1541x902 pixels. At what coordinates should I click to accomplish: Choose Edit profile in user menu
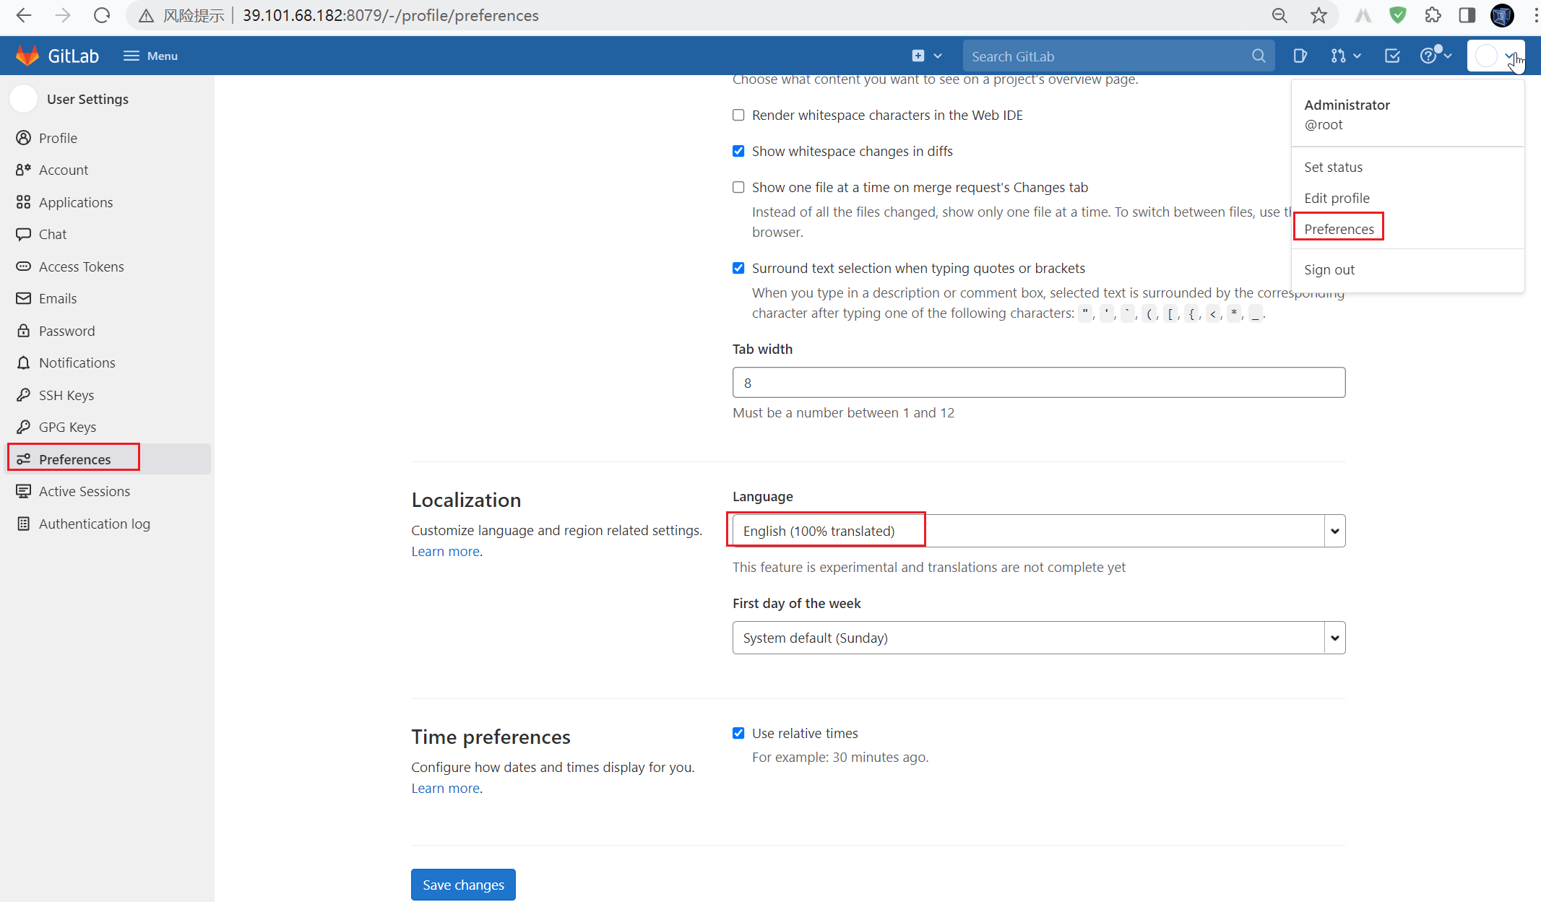1337,198
